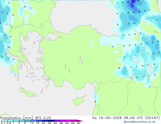Image resolution: width=161 pixels, height=124 pixels.
Task: Pick the 10–15 mm legend color box
Action: point(34,121)
